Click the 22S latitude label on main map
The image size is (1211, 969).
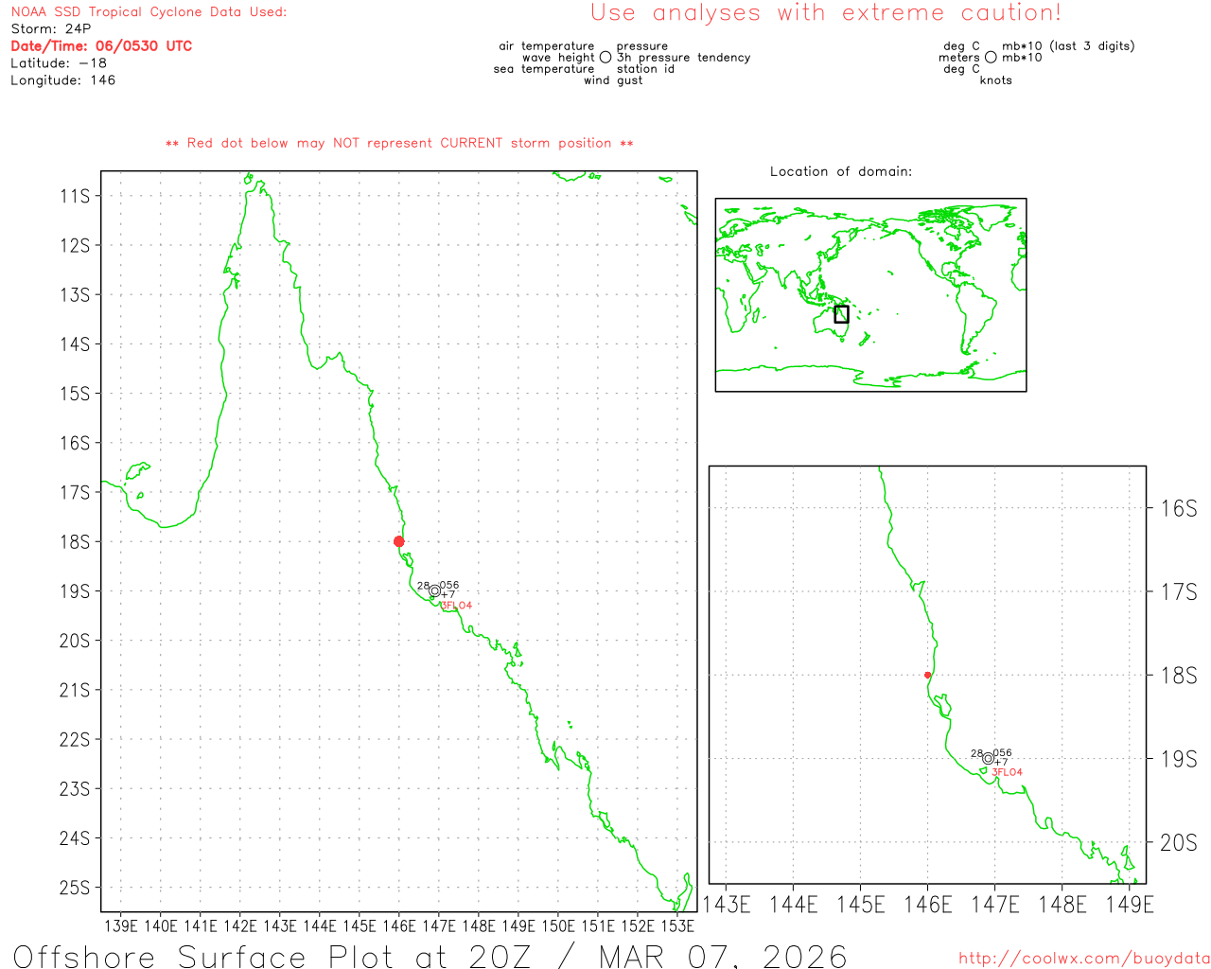[x=75, y=740]
